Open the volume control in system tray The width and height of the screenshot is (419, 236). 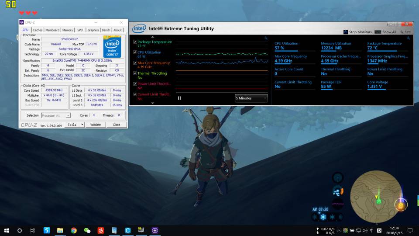(365, 230)
